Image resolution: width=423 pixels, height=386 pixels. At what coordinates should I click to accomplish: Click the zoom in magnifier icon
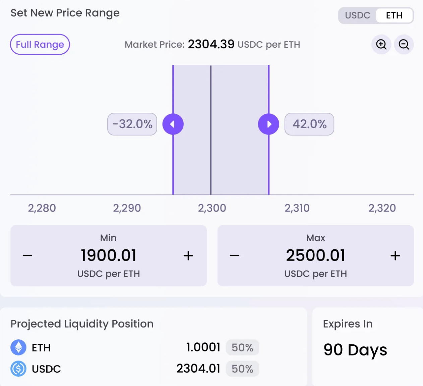click(381, 44)
